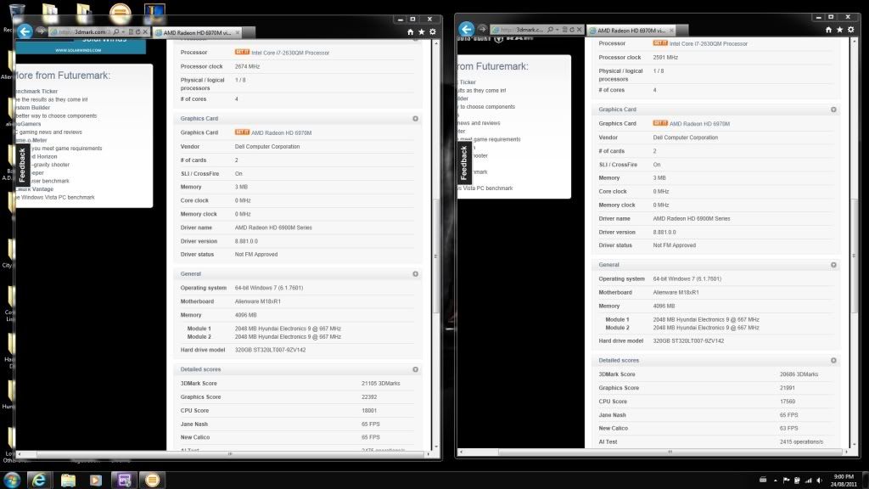Click network signal icon in system tray
The image size is (869, 489).
pos(809,481)
